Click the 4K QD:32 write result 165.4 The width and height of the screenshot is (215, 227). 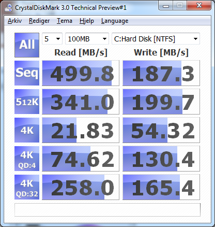pyautogui.click(x=161, y=187)
